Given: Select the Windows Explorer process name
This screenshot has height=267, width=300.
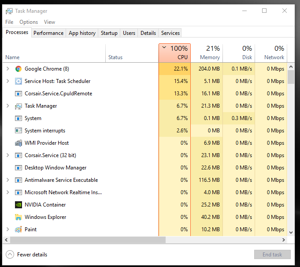Looking at the screenshot, I should (x=45, y=217).
